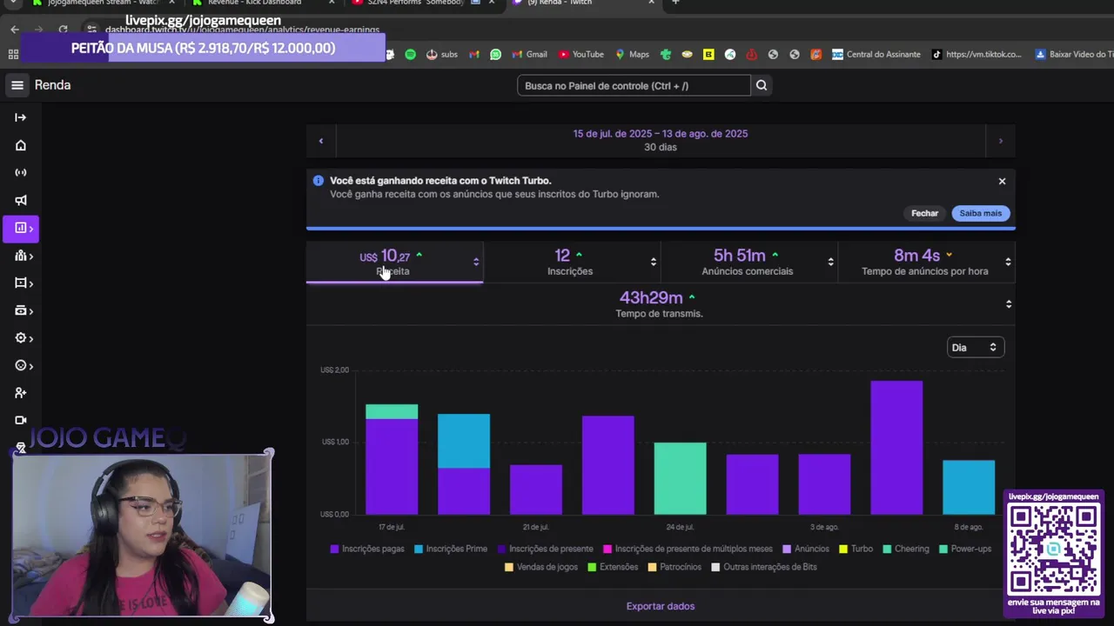Viewport: 1114px width, 626px height.
Task: Open the Spotify bookmark icon
Action: (x=411, y=54)
